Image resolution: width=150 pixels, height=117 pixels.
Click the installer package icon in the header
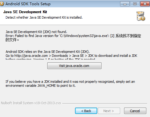(x=141, y=16)
